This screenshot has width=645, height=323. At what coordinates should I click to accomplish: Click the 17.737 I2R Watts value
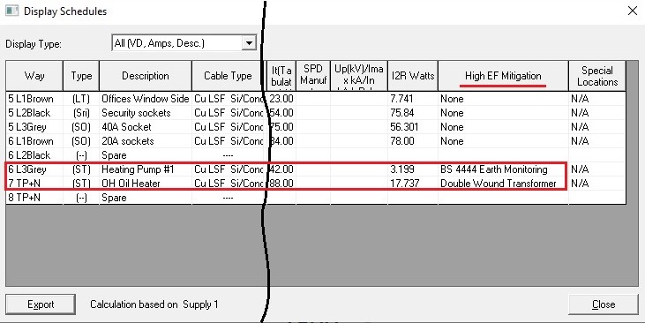pyautogui.click(x=413, y=184)
